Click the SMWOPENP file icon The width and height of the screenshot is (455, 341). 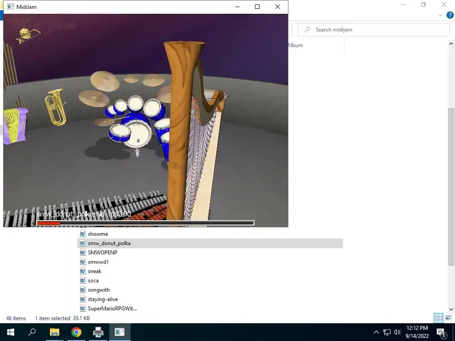pyautogui.click(x=83, y=252)
